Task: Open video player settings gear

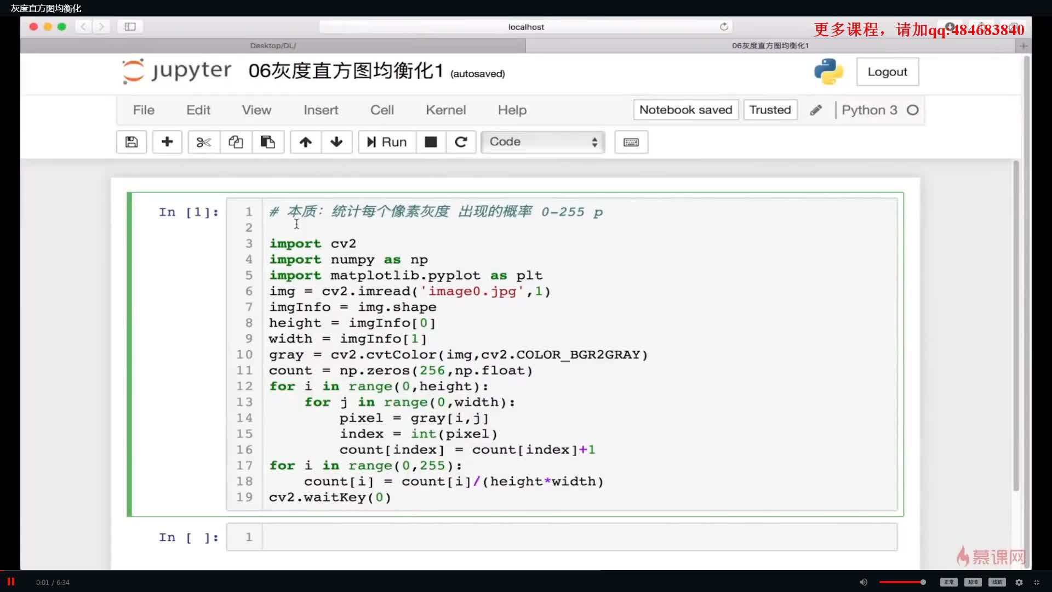Action: click(1019, 582)
